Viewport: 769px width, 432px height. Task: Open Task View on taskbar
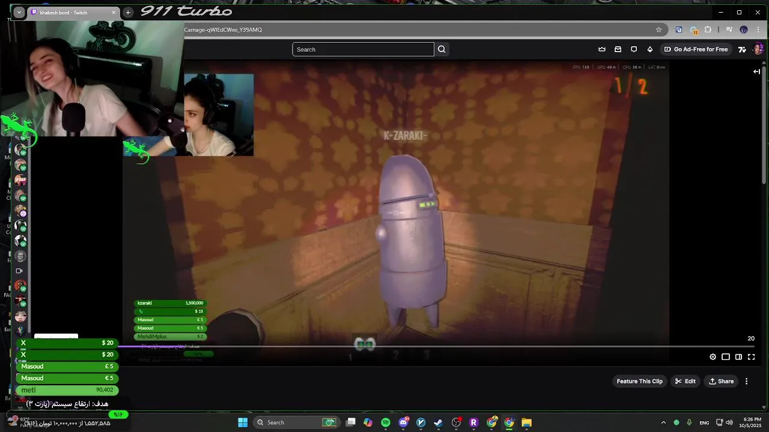pos(351,422)
